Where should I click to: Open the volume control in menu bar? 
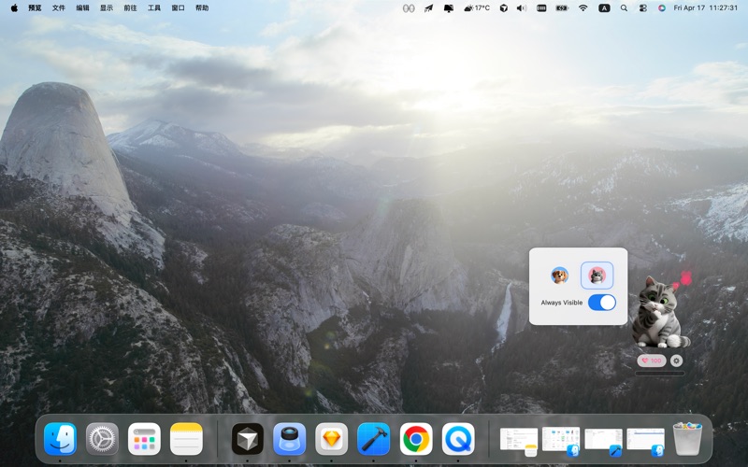click(522, 8)
